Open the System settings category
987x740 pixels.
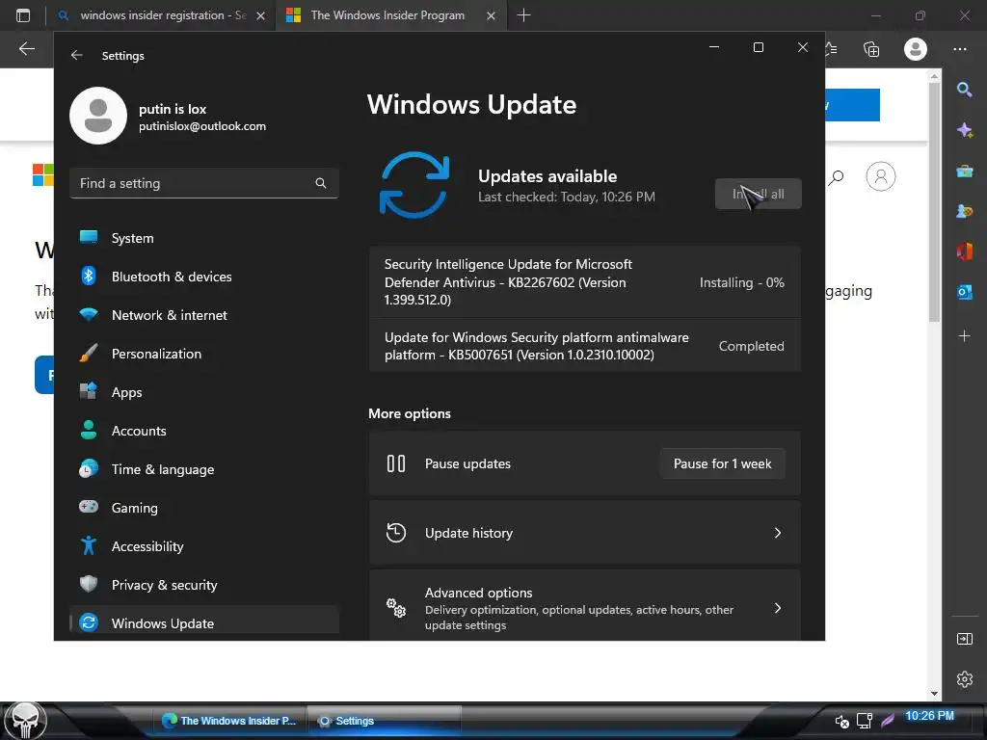[204, 238]
